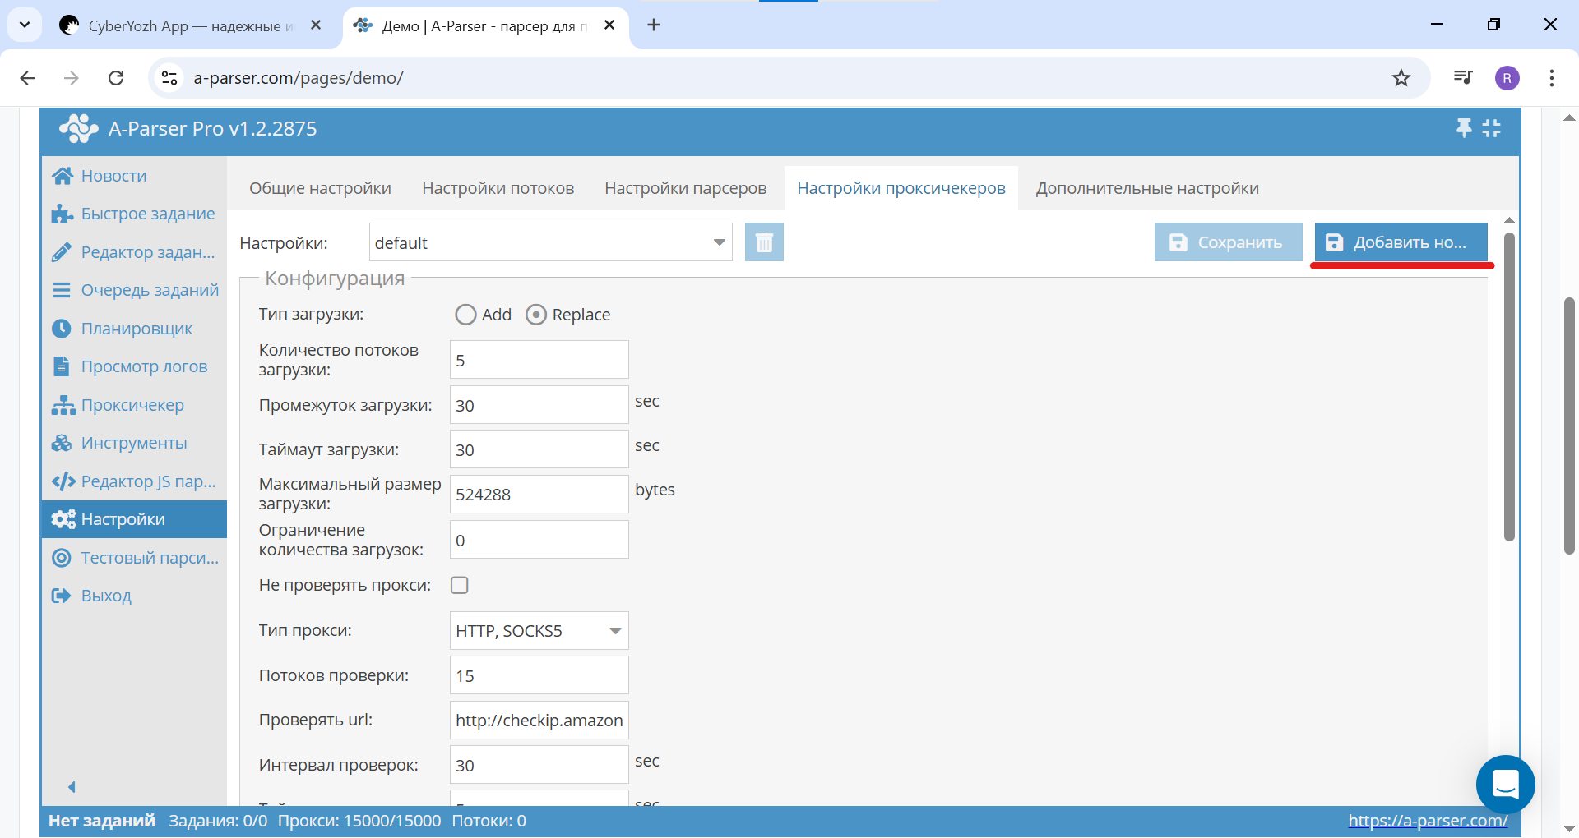Select the Replace load type radio
This screenshot has height=838, width=1579.
click(x=536, y=315)
